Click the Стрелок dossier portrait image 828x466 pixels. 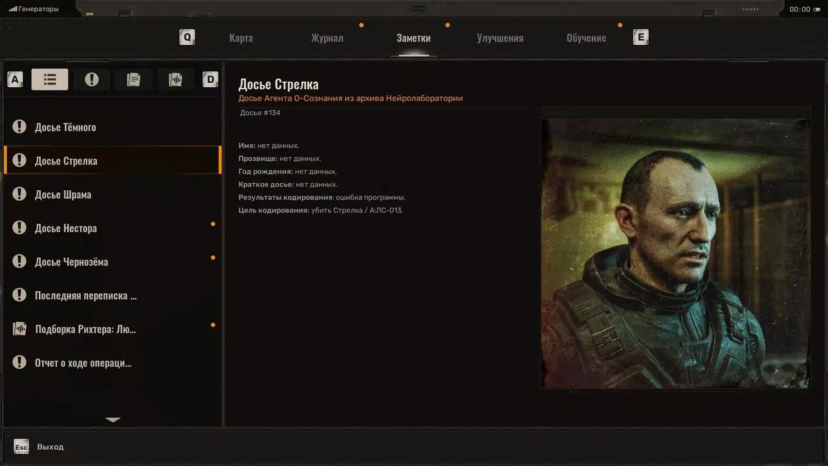coord(675,254)
